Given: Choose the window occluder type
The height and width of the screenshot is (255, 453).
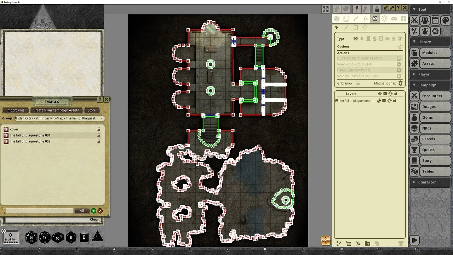Looking at the screenshot, I should pyautogui.click(x=381, y=39).
